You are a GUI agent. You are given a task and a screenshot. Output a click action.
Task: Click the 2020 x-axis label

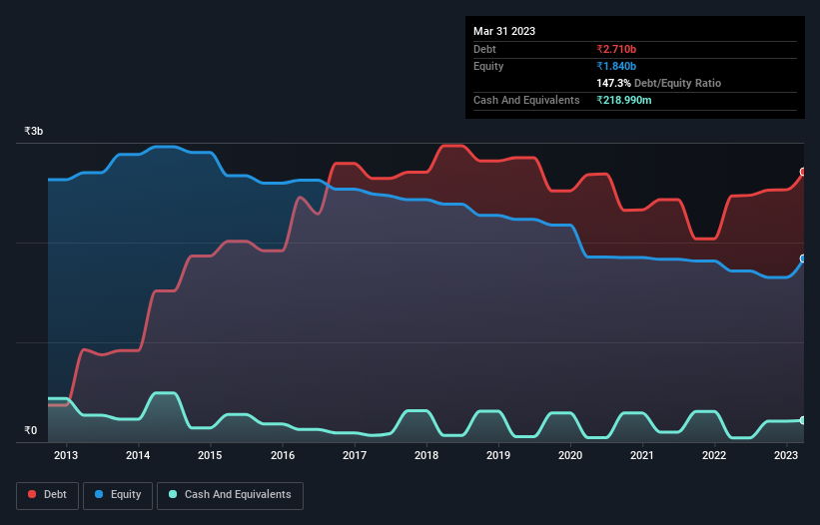pyautogui.click(x=570, y=455)
